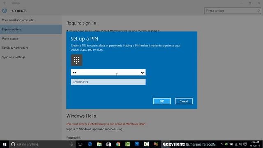Go back with the Settings back arrow
Screen dimensions: 263x148
[x=5, y=3]
